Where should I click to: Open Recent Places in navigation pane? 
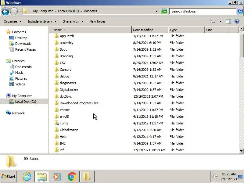pyautogui.click(x=26, y=49)
